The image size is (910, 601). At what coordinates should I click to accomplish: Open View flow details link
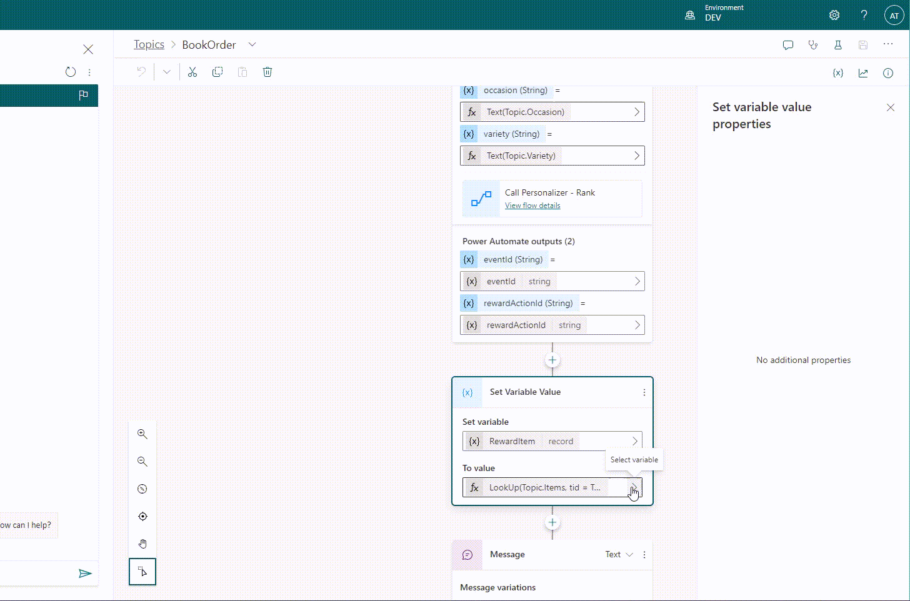coord(532,205)
